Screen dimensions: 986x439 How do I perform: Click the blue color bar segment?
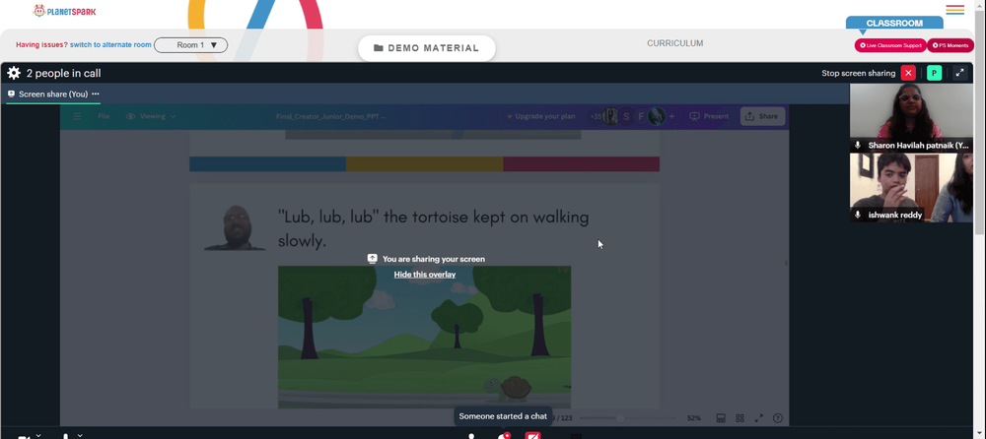(x=268, y=164)
